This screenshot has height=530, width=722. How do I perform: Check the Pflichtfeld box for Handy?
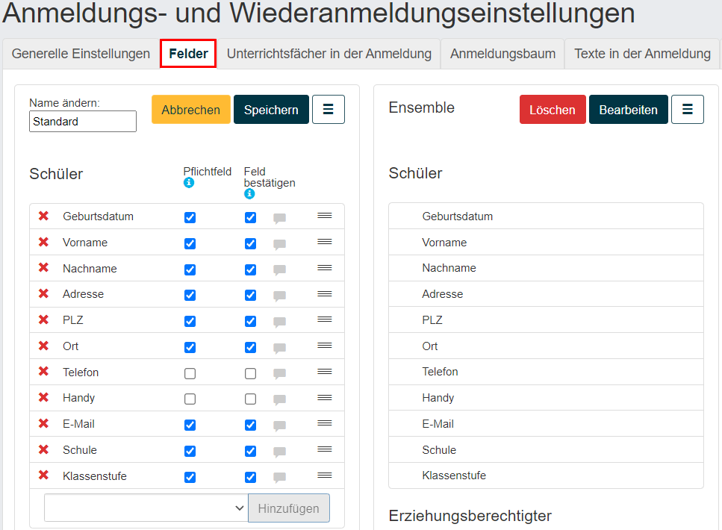190,399
